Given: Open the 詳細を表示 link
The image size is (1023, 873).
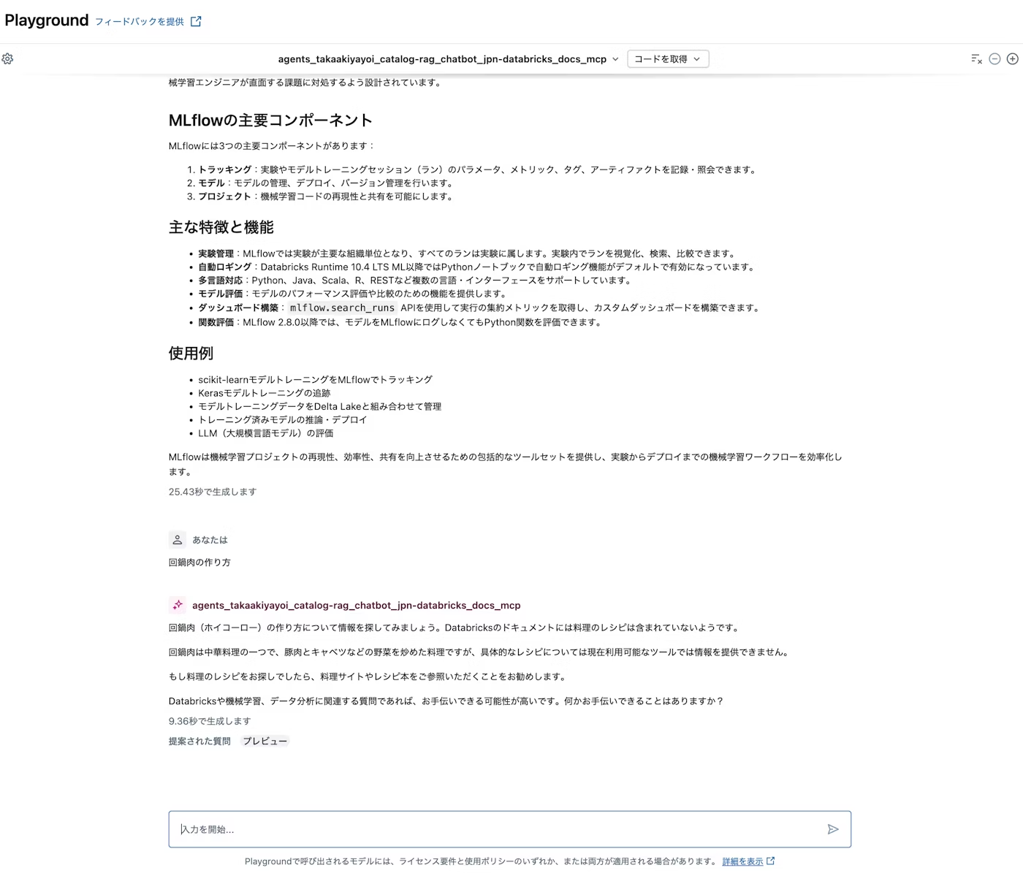Looking at the screenshot, I should pyautogui.click(x=742, y=861).
